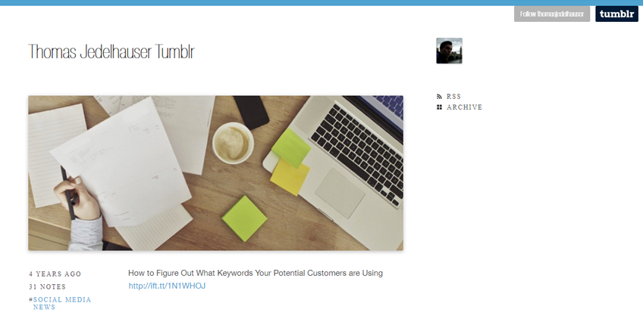
Task: Click the Follow thomasjedelhauser button
Action: tap(552, 14)
